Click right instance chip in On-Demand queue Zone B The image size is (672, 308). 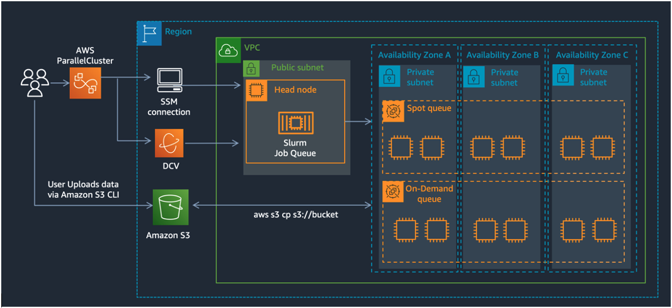(x=516, y=229)
